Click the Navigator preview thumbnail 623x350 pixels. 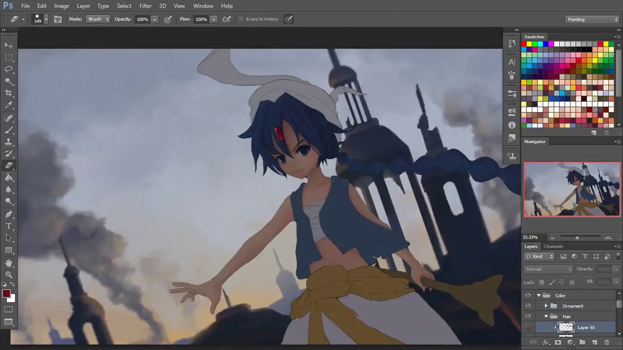[x=572, y=189]
